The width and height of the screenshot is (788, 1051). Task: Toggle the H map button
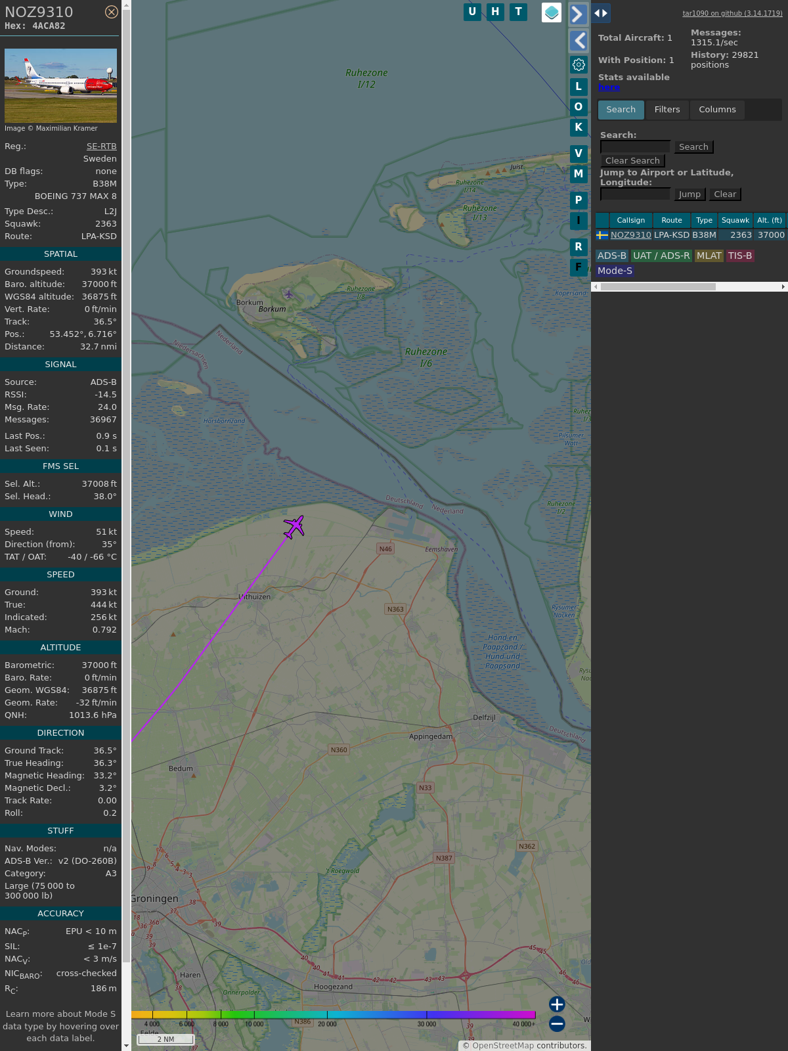point(495,12)
